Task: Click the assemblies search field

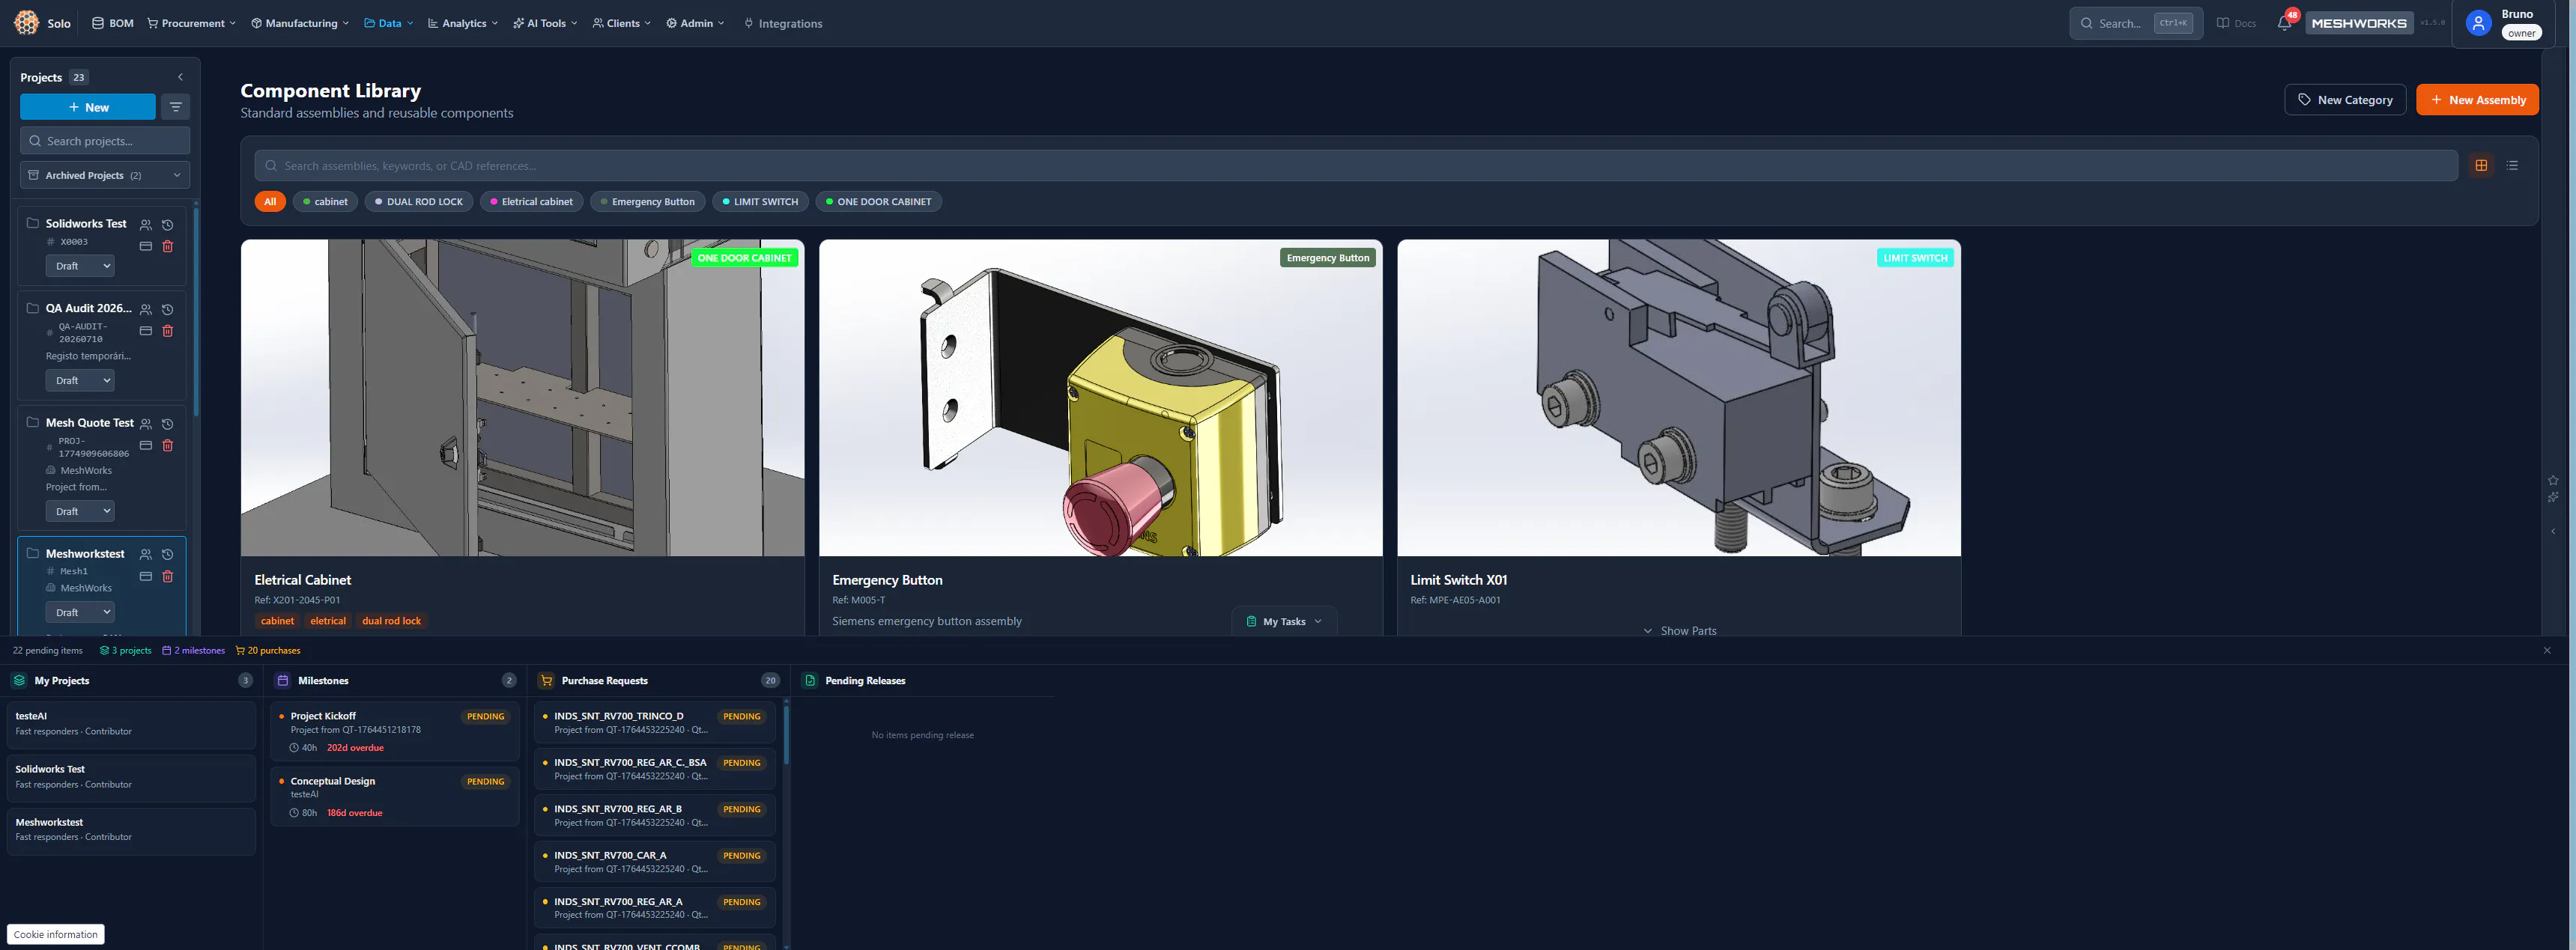Action: (1356, 166)
